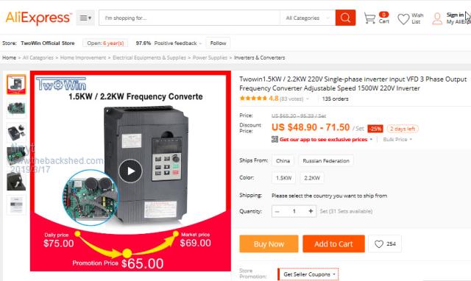The height and width of the screenshot is (281, 471).
Task: Play the product video
Action: point(130,171)
